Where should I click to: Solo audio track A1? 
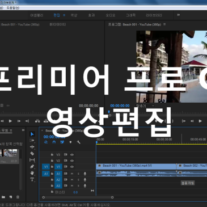[78, 174]
